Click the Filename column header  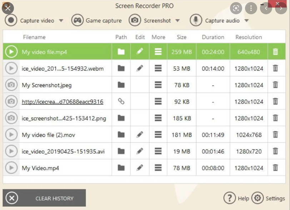(x=34, y=37)
